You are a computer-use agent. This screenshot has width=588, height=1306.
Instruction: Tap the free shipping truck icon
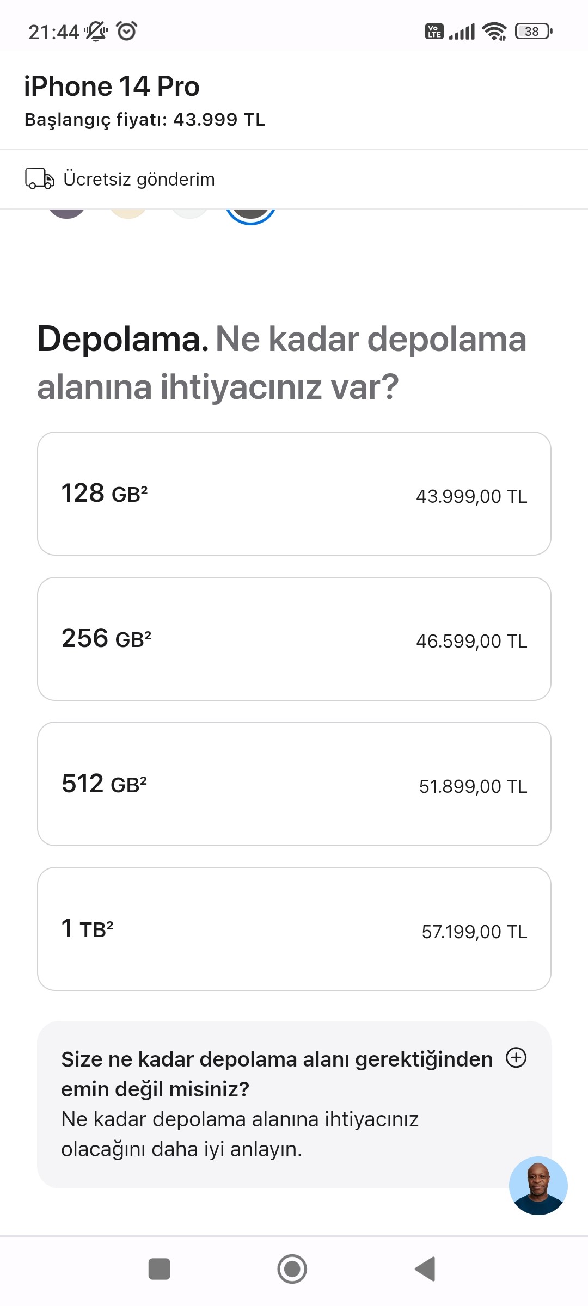40,179
